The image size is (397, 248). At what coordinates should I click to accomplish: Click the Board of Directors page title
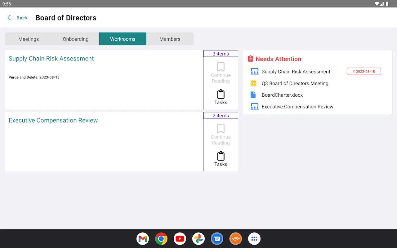(x=66, y=18)
